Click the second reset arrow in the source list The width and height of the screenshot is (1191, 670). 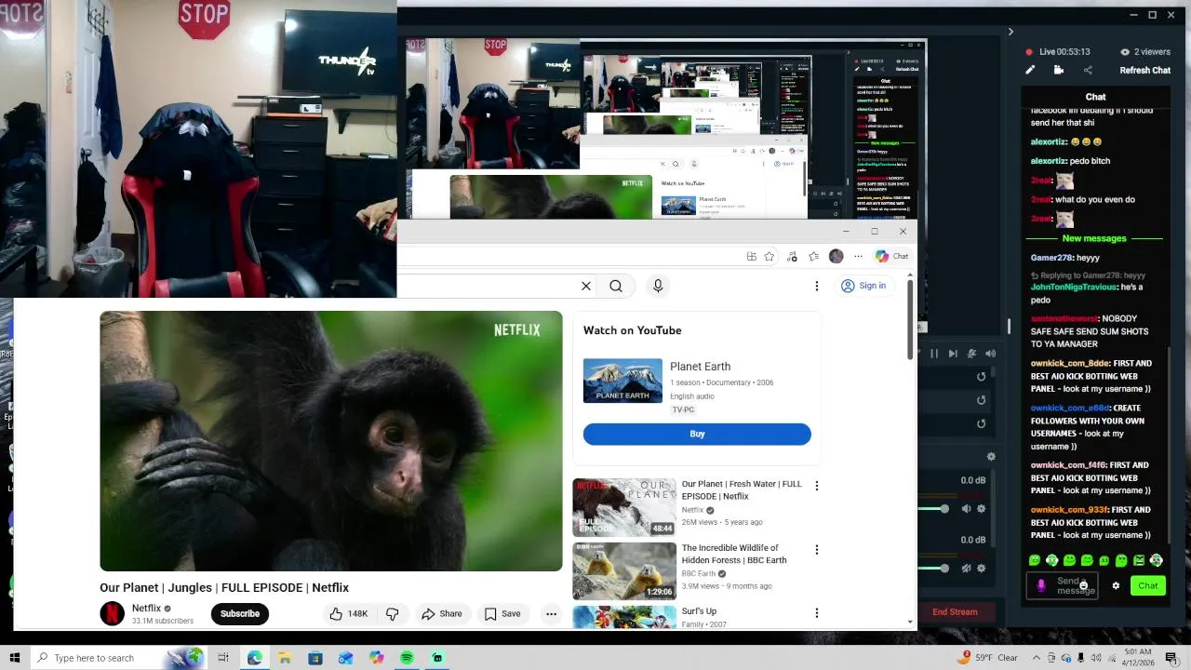[x=981, y=400]
